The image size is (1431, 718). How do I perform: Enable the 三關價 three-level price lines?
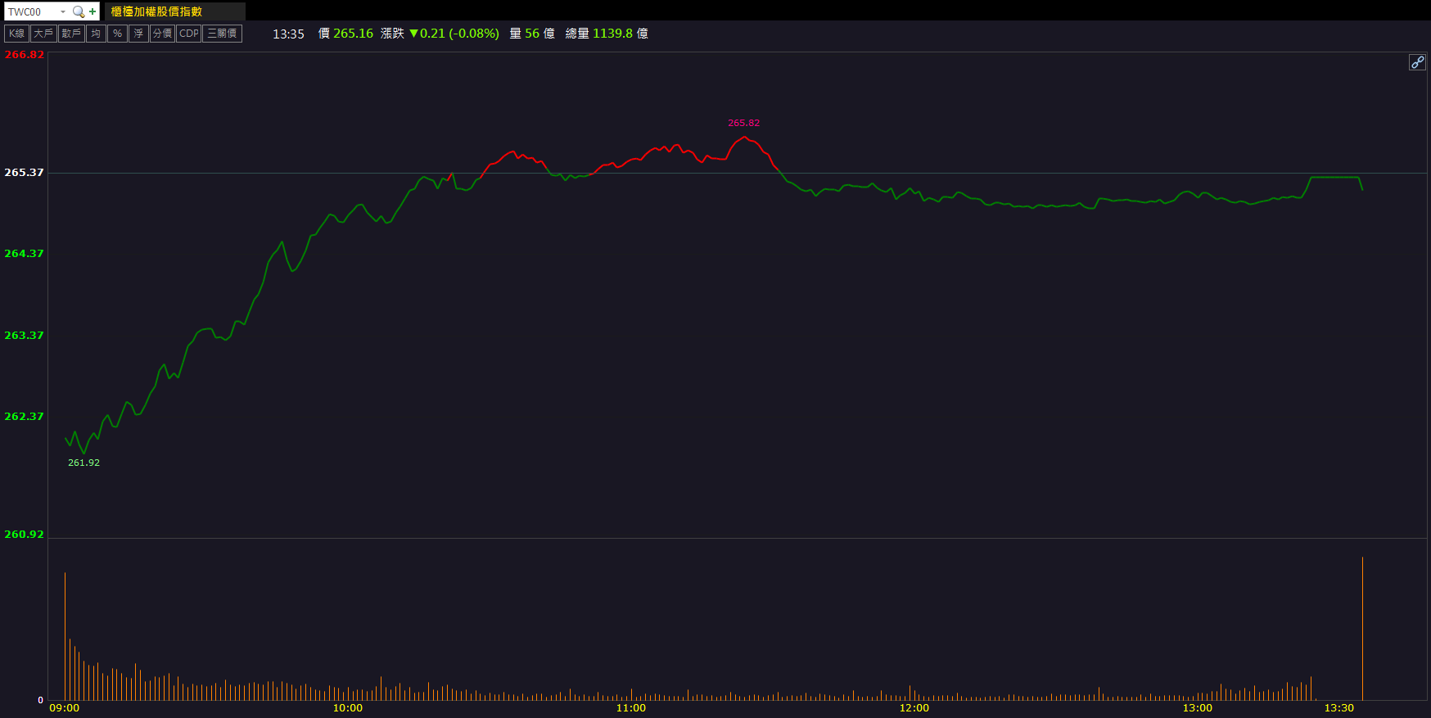click(x=222, y=34)
